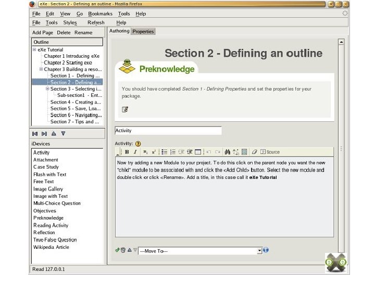Image resolution: width=375 pixels, height=281 pixels.
Task: Click Rename page button
Action: click(x=83, y=32)
